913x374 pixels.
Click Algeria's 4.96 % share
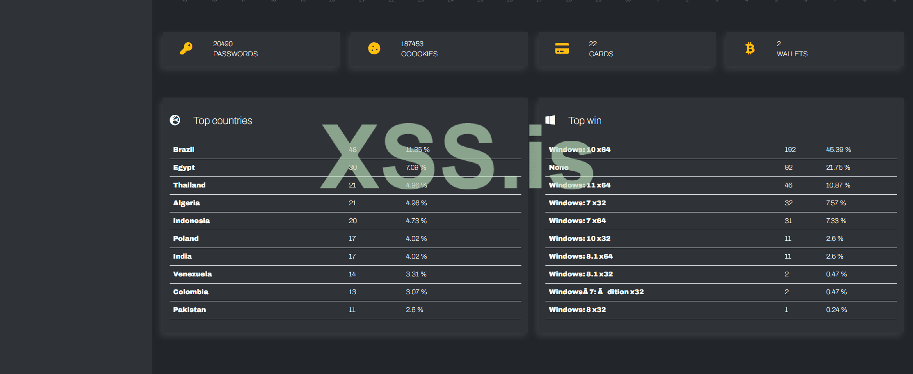(x=417, y=203)
